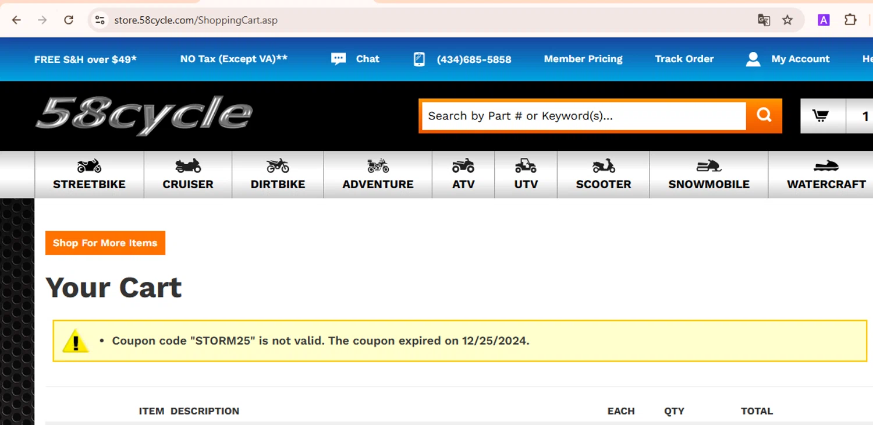Image resolution: width=873 pixels, height=425 pixels.
Task: Click the phone icon beside the number
Action: (x=419, y=59)
